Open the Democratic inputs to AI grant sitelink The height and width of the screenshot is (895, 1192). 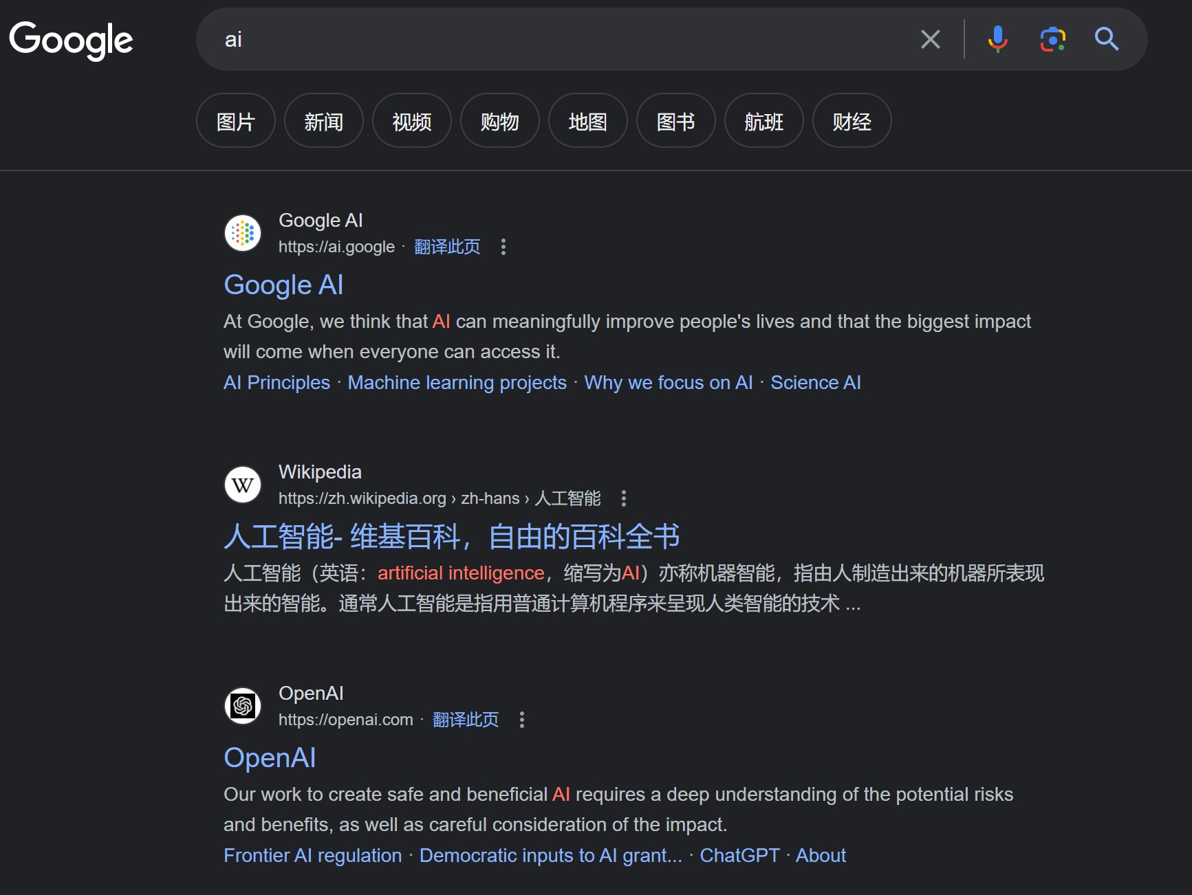(x=551, y=855)
